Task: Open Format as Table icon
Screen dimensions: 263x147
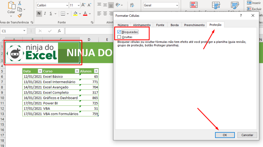Action: point(216,5)
